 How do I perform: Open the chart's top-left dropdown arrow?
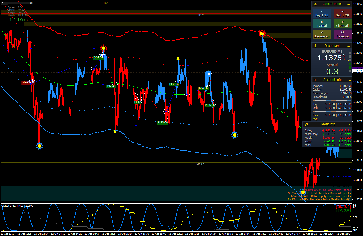pos(3,3)
